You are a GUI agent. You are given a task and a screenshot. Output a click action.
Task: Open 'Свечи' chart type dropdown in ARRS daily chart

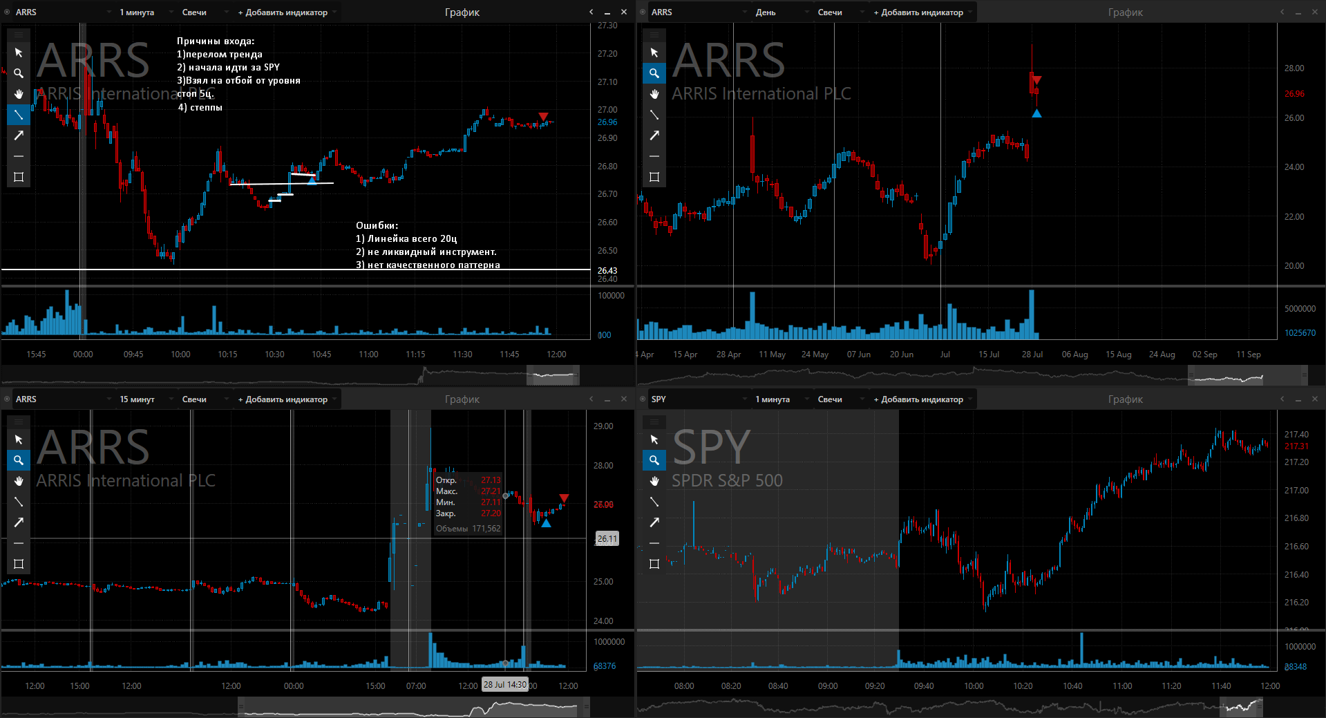tap(840, 12)
